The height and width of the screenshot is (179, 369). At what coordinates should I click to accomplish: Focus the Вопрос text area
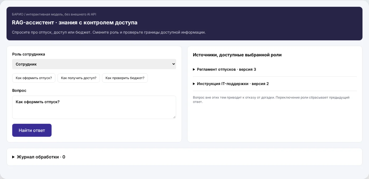click(x=94, y=107)
